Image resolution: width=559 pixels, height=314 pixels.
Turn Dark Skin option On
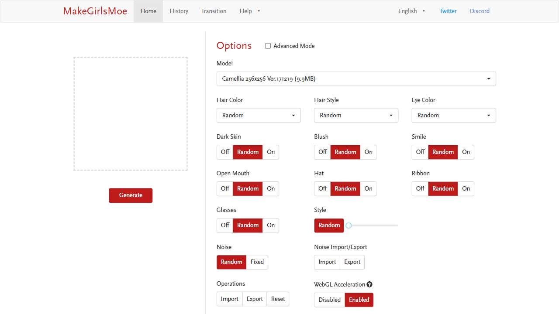click(271, 152)
